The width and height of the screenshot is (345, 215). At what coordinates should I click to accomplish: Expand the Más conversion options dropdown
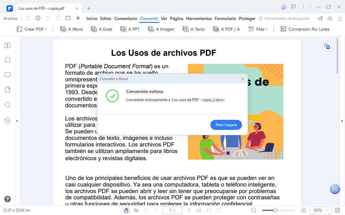coord(258,29)
